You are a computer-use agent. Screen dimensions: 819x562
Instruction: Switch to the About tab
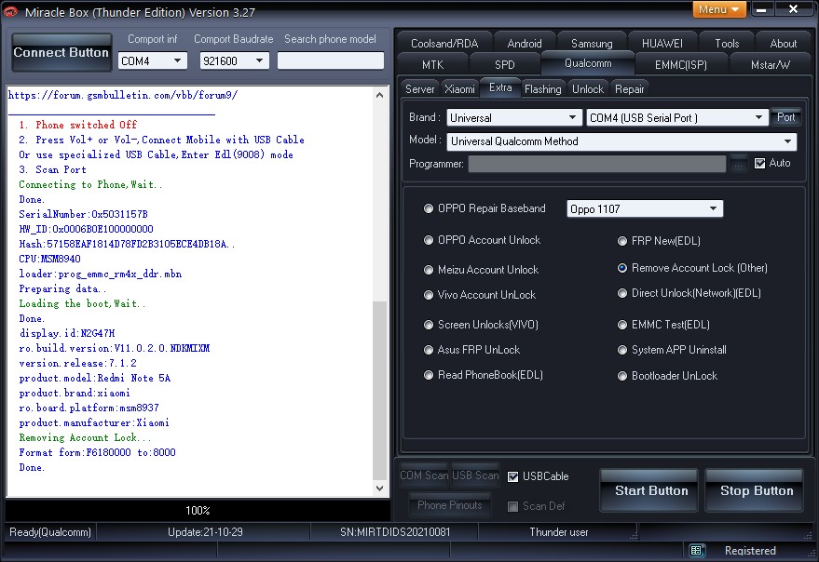(783, 44)
